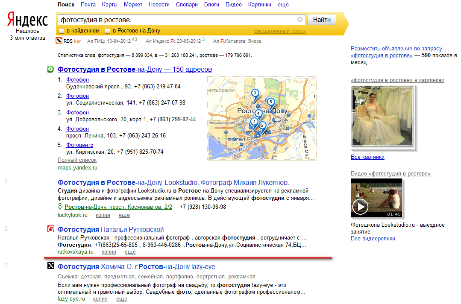Viewport: 461px width, 304px height.
Task: Open Новости service
Action: (x=159, y=5)
